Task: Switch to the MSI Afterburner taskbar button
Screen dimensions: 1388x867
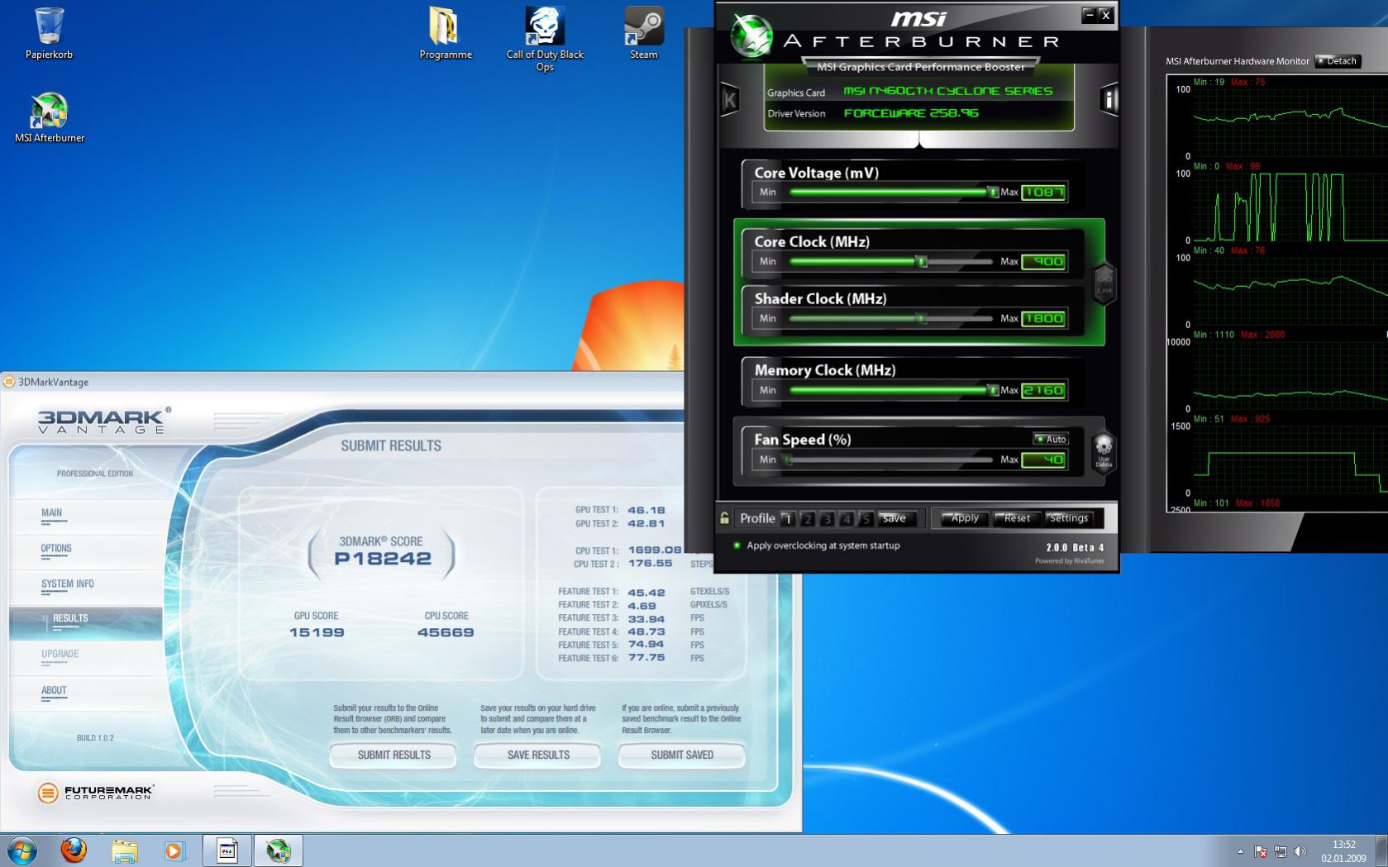Action: 279,850
